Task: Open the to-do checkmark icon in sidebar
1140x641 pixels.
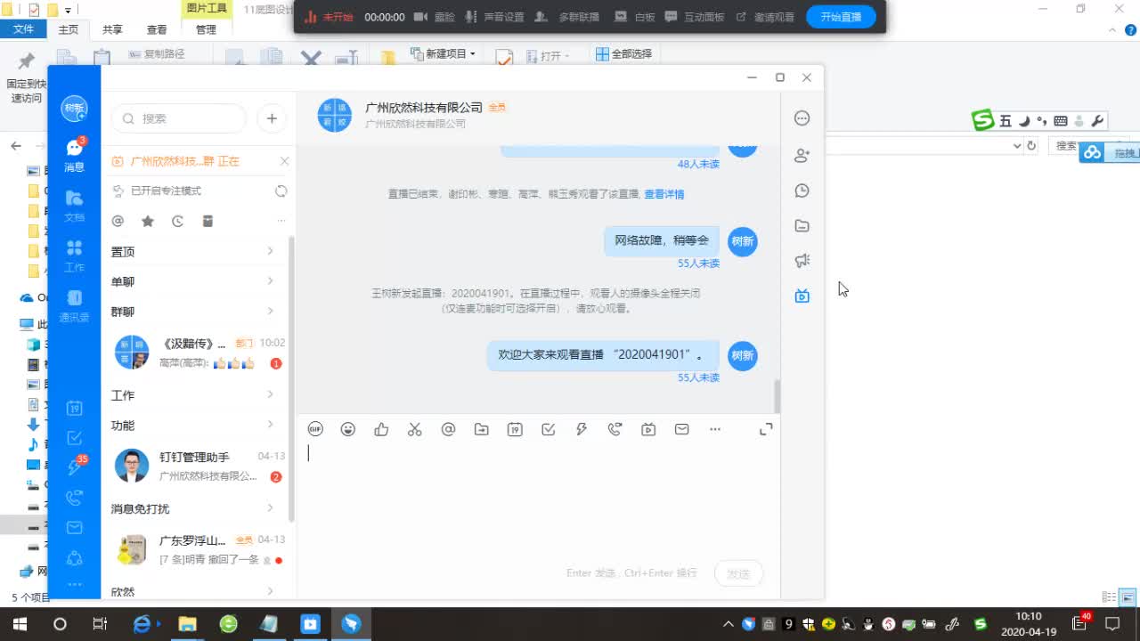Action: coord(75,438)
